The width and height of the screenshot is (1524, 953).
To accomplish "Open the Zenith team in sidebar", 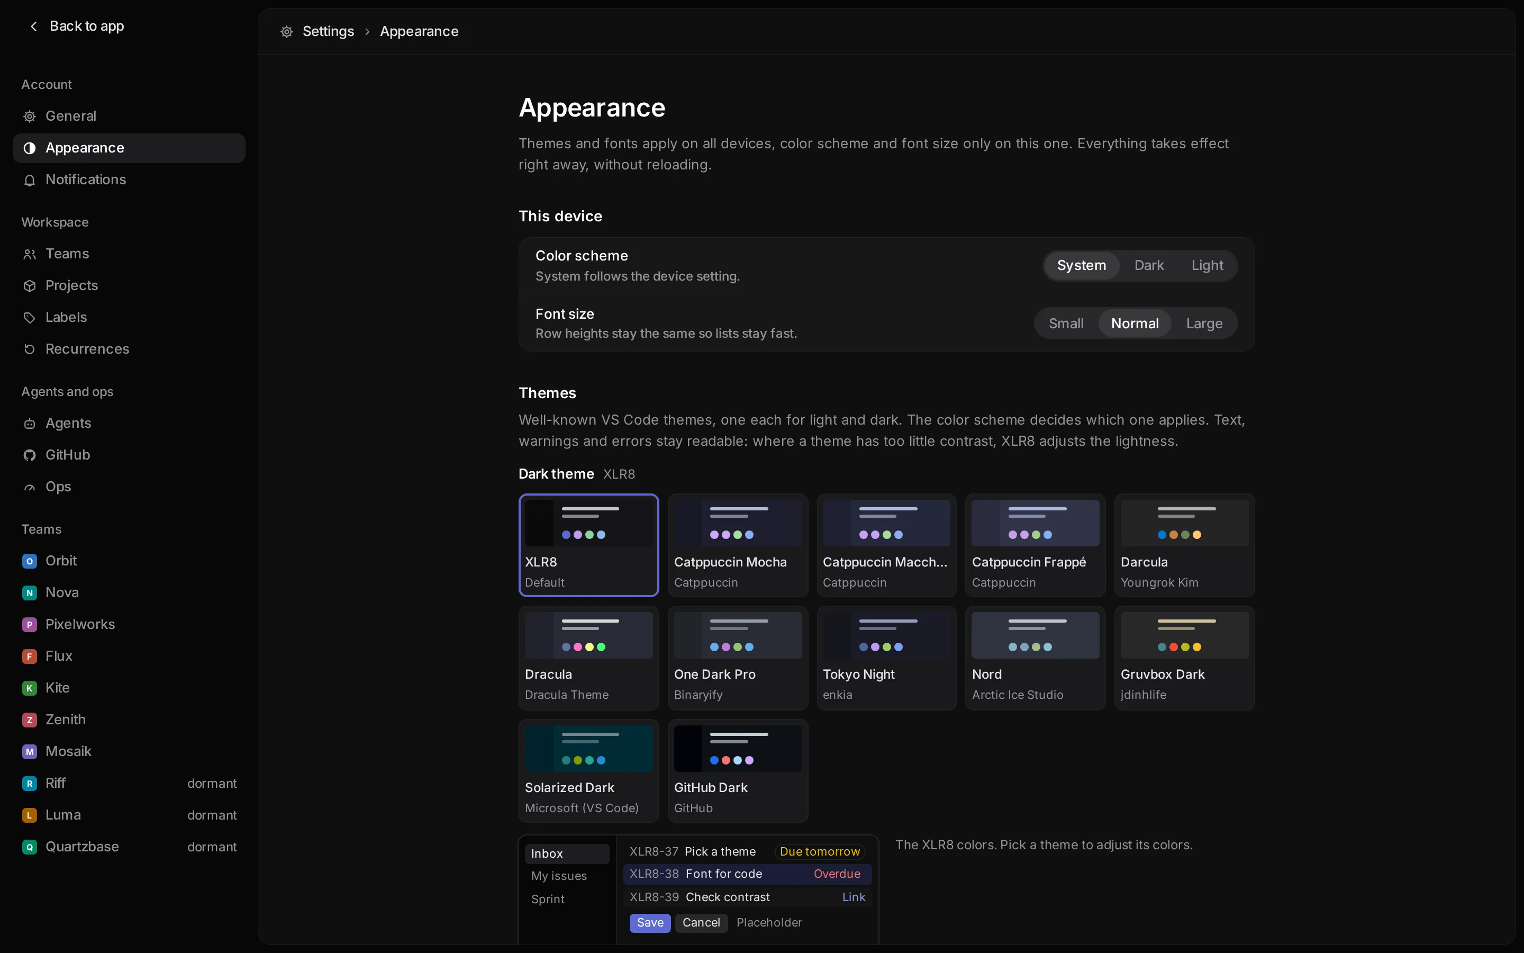I will [x=129, y=720].
